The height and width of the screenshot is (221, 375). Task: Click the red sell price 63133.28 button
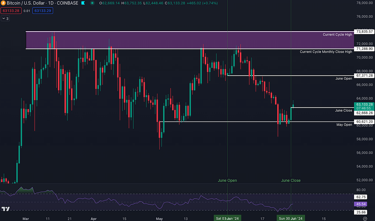(11, 11)
